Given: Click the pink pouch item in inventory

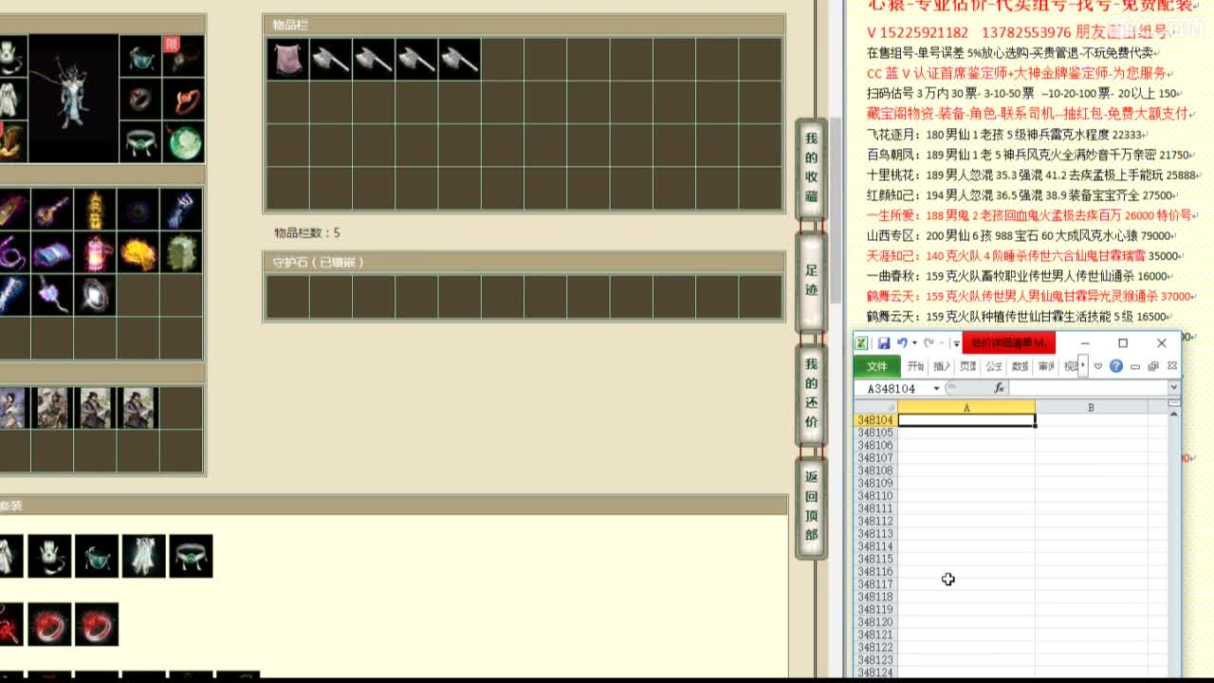Looking at the screenshot, I should point(287,59).
